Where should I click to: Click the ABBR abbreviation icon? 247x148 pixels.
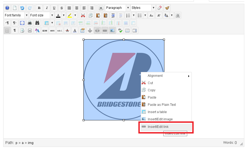pos(52,30)
